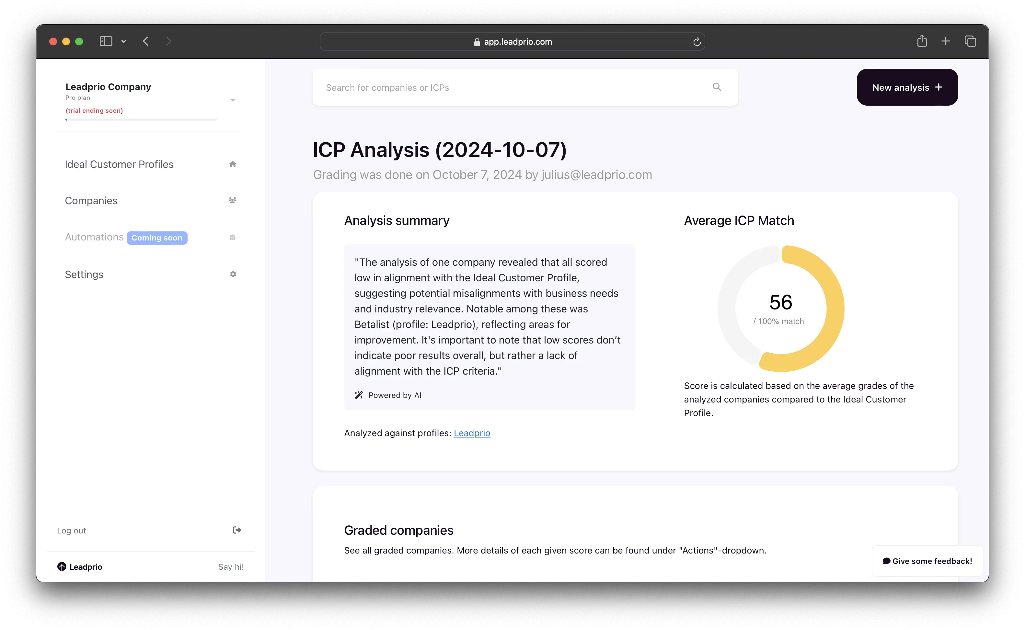Click the 56 score value
The height and width of the screenshot is (630, 1025).
pos(780,302)
